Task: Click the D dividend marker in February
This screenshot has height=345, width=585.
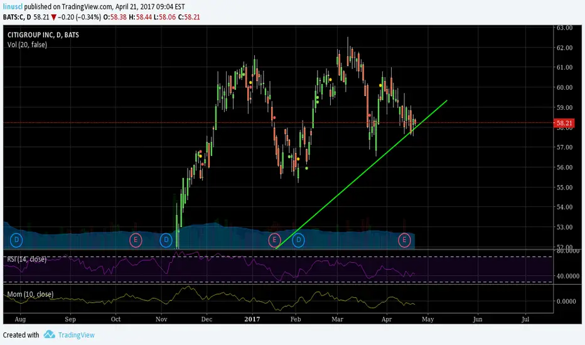Action: point(298,240)
